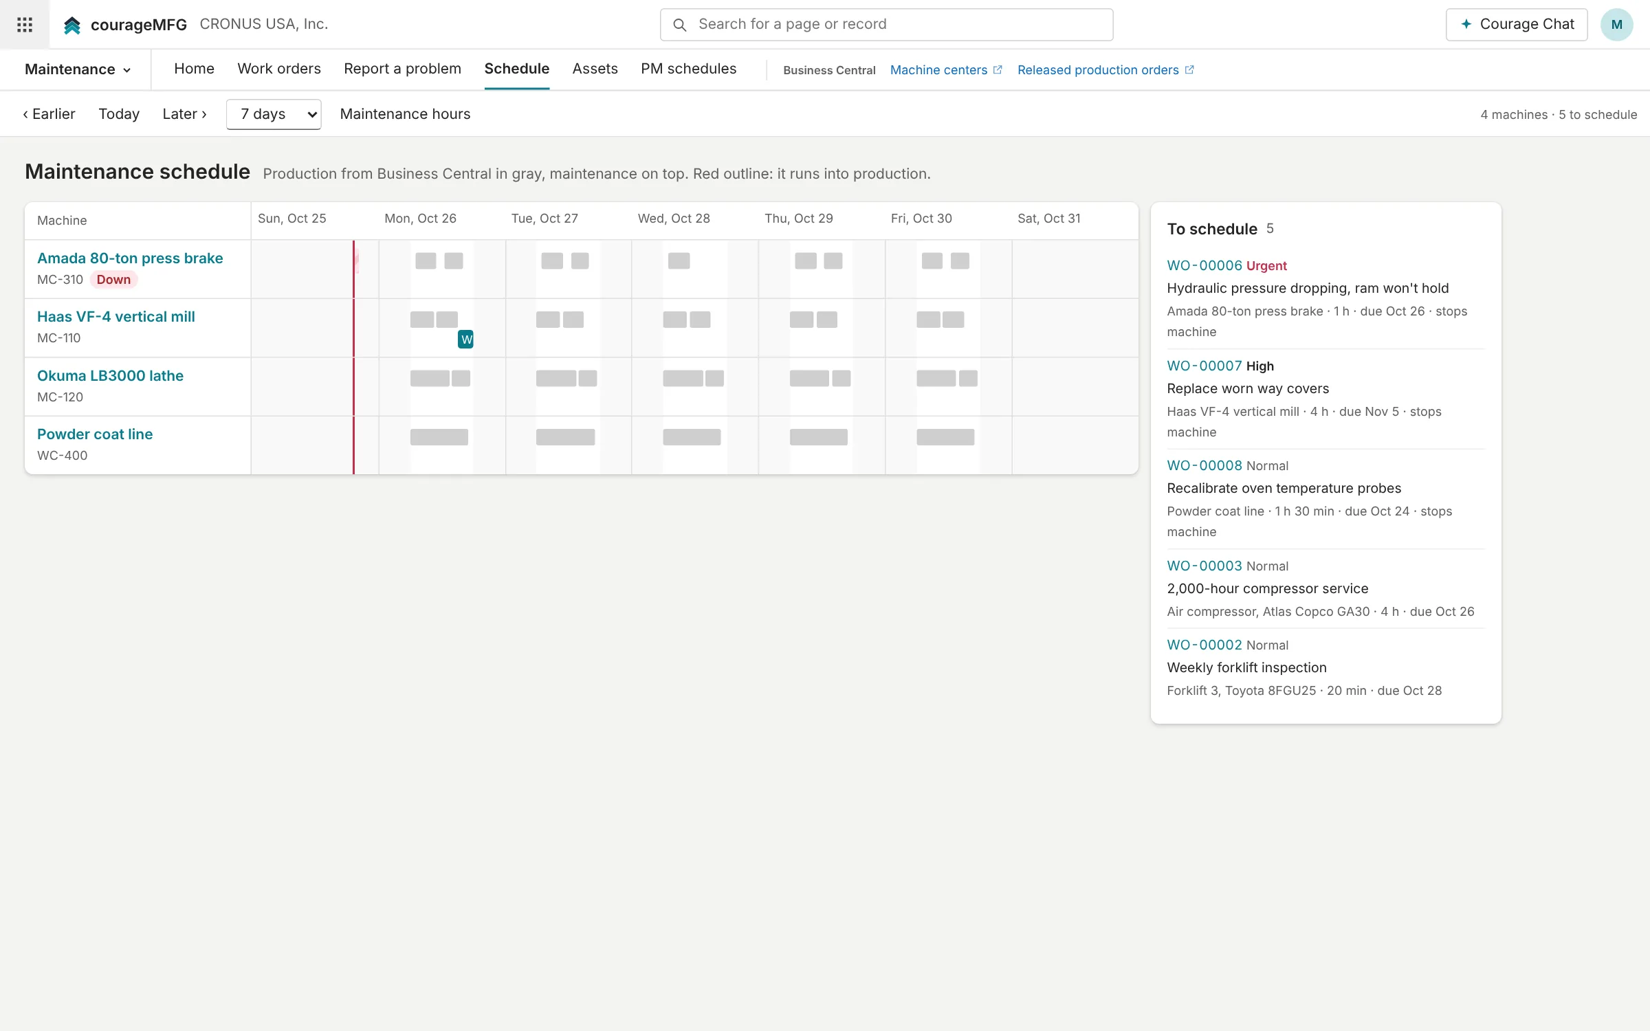Open work order WO-00007

pos(1204,366)
